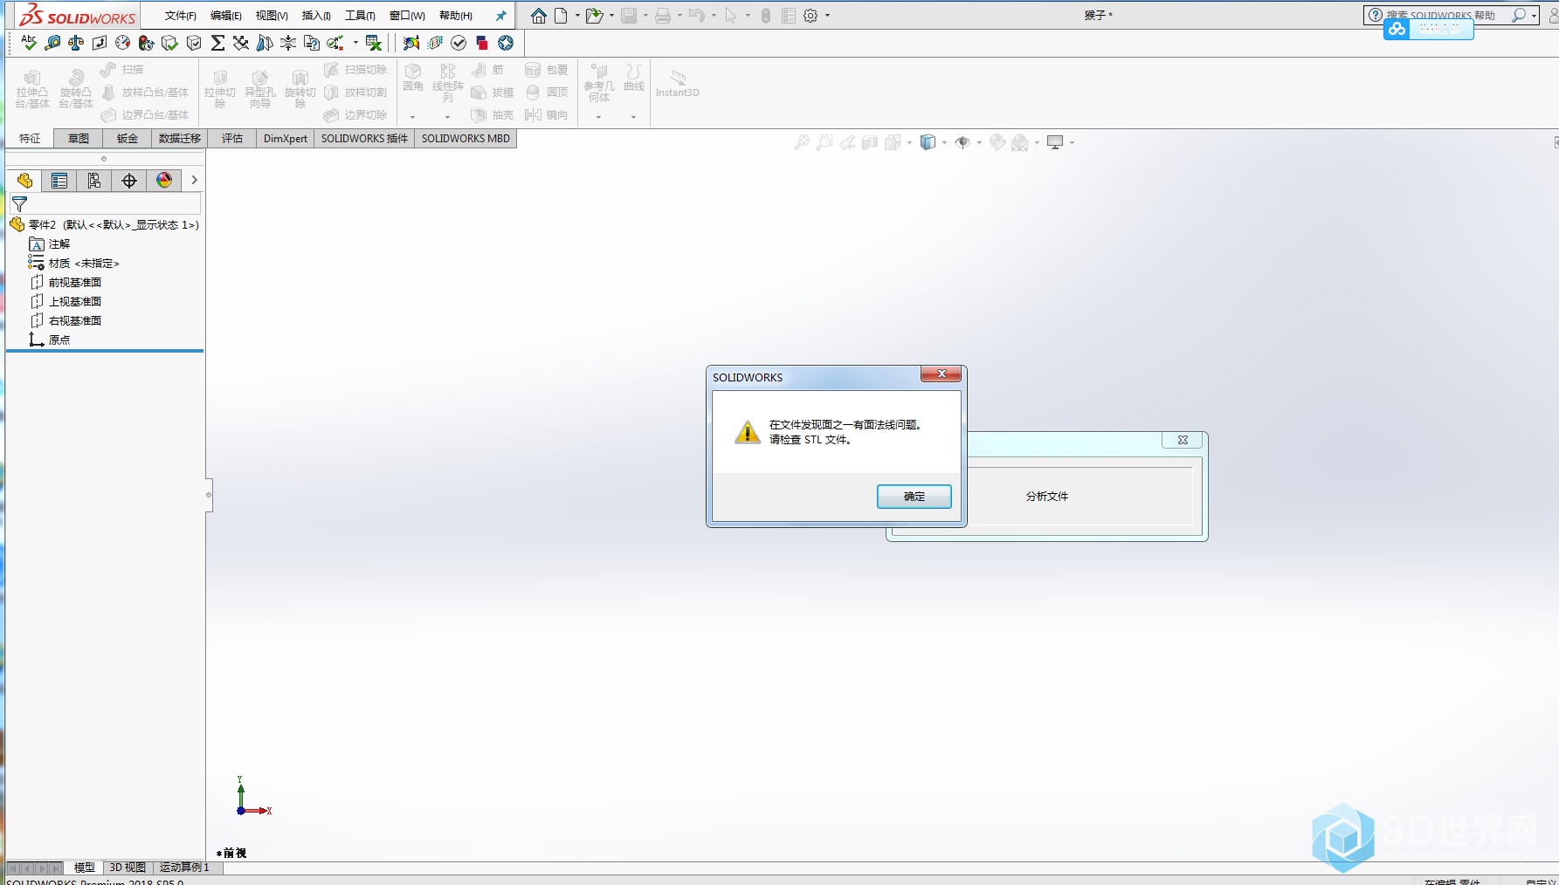Click the spell check Abc icon
1559x885 pixels.
click(29, 43)
